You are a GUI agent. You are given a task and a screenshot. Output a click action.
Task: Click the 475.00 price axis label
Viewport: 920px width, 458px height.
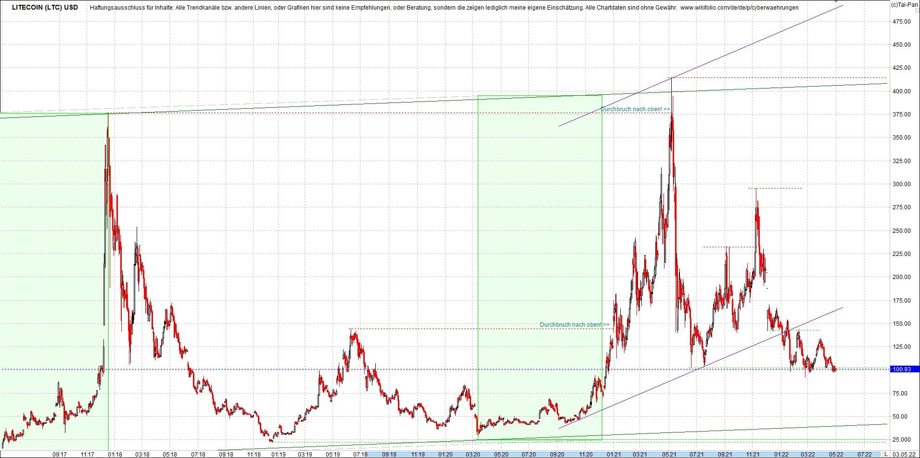902,22
